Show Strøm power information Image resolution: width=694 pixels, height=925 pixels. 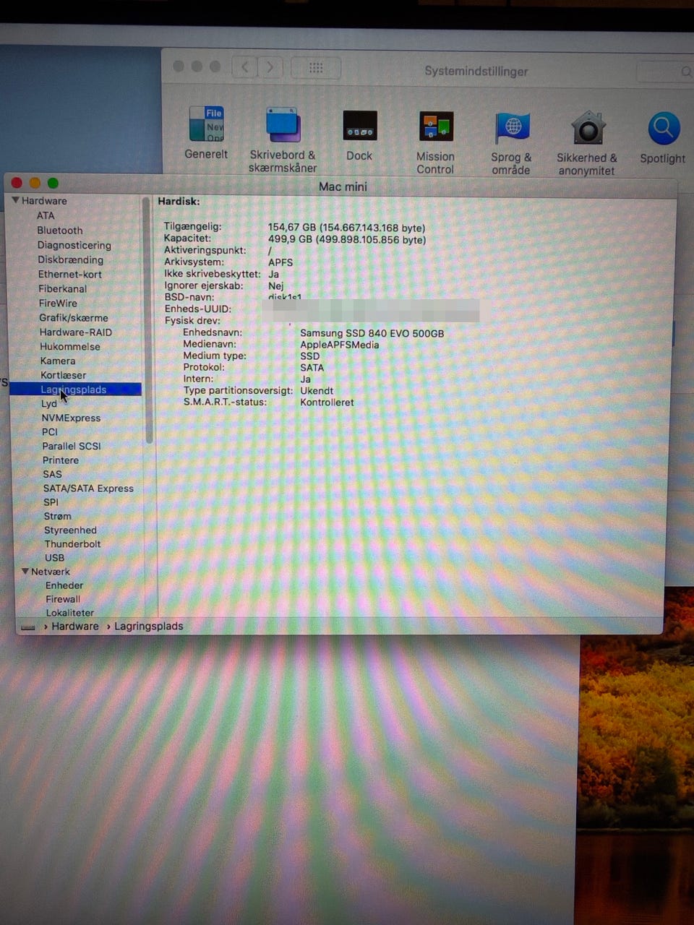[58, 516]
